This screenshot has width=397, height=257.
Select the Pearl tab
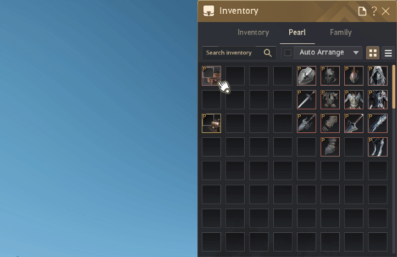[297, 32]
